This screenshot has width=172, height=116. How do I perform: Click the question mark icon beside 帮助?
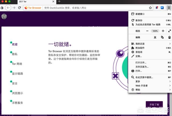[133, 90]
